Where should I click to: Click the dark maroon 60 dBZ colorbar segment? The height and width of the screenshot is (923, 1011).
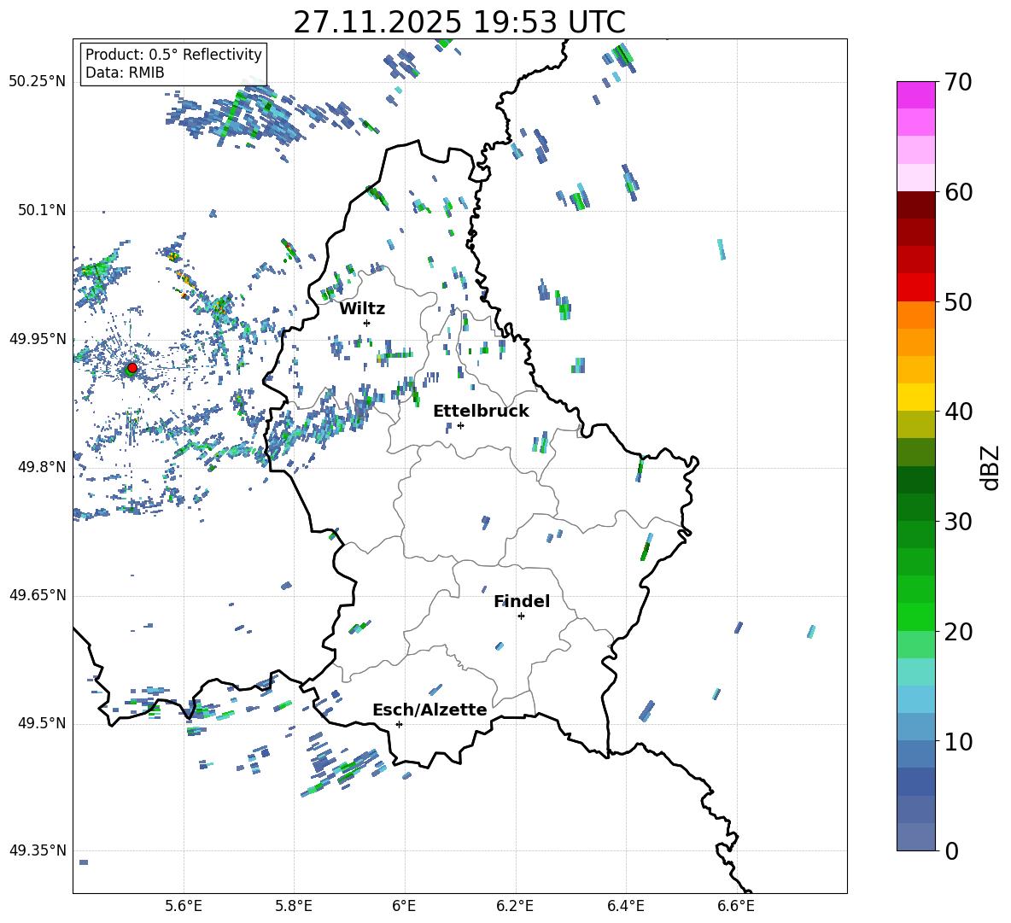915,205
